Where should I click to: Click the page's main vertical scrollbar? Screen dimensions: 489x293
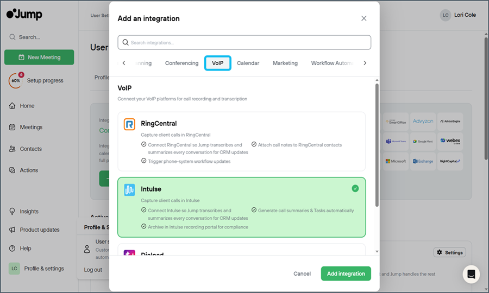pyautogui.click(x=486, y=98)
